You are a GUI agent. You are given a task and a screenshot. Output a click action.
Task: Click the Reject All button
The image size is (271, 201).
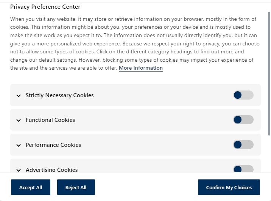[x=76, y=187]
